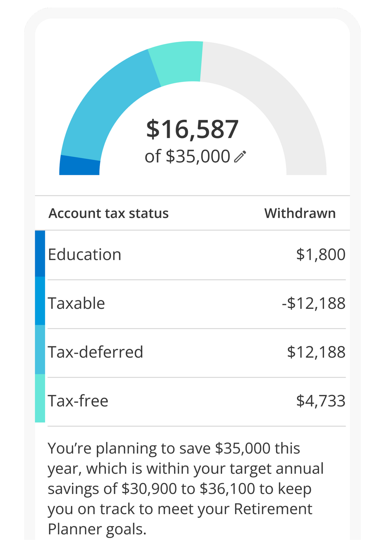The height and width of the screenshot is (540, 385).
Task: Click the pencil edit icon beside $35,000
Action: (240, 157)
